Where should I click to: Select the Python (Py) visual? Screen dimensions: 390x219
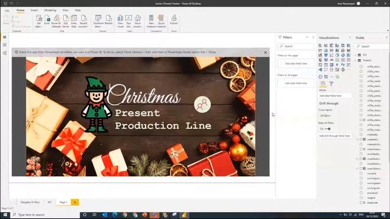point(343,65)
